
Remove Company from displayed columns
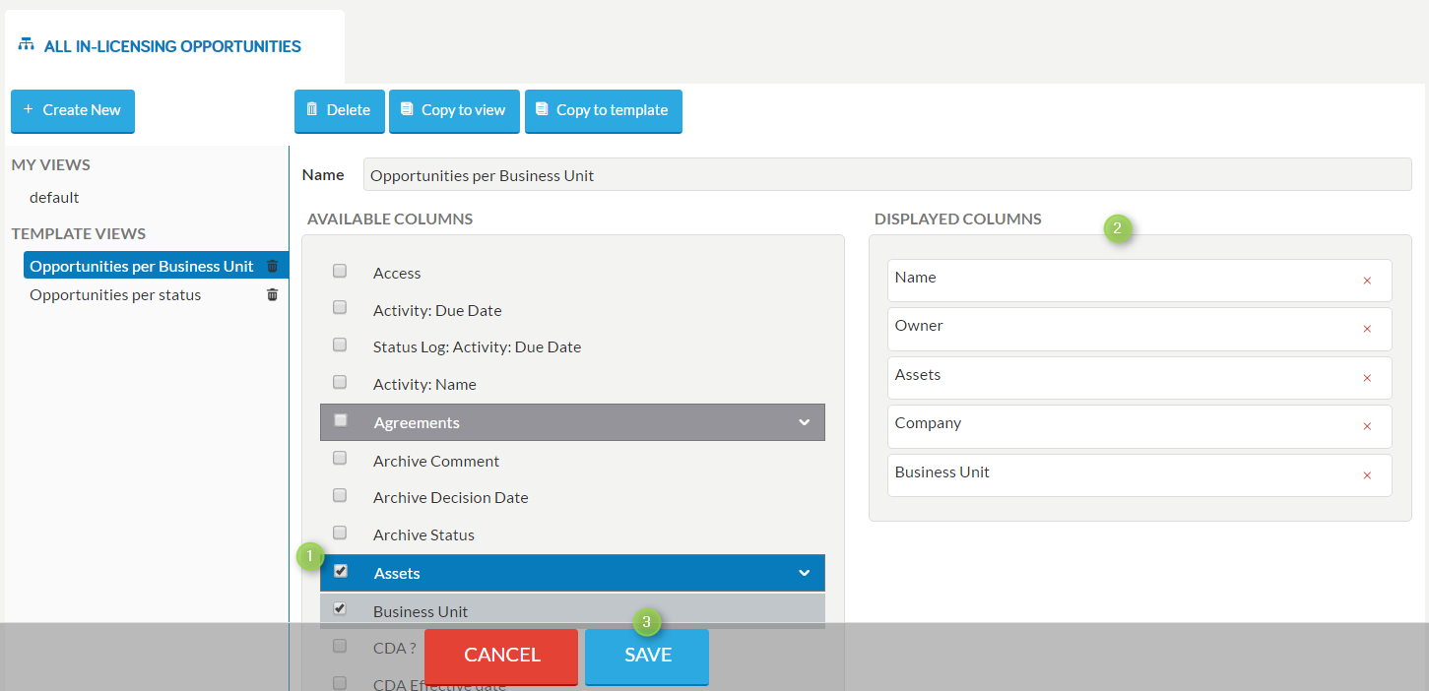[x=1367, y=426]
